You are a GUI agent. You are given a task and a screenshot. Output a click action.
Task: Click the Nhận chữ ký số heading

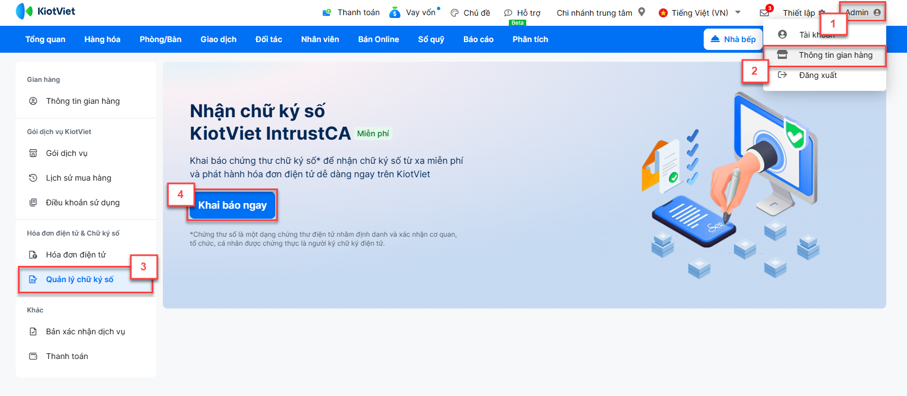257,111
